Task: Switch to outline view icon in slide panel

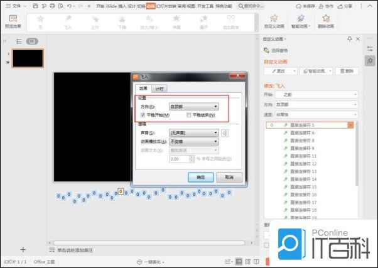Action: [19, 41]
